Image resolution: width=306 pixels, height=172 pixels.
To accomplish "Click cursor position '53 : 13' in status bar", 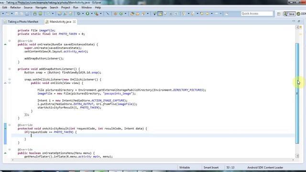I will [x=230, y=168].
